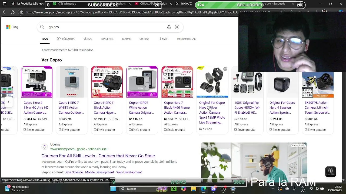Viewport: 346px width, 194px height.
Task: Open Gopro Hero 7 Black 4K60 product title
Action: pos(177,108)
